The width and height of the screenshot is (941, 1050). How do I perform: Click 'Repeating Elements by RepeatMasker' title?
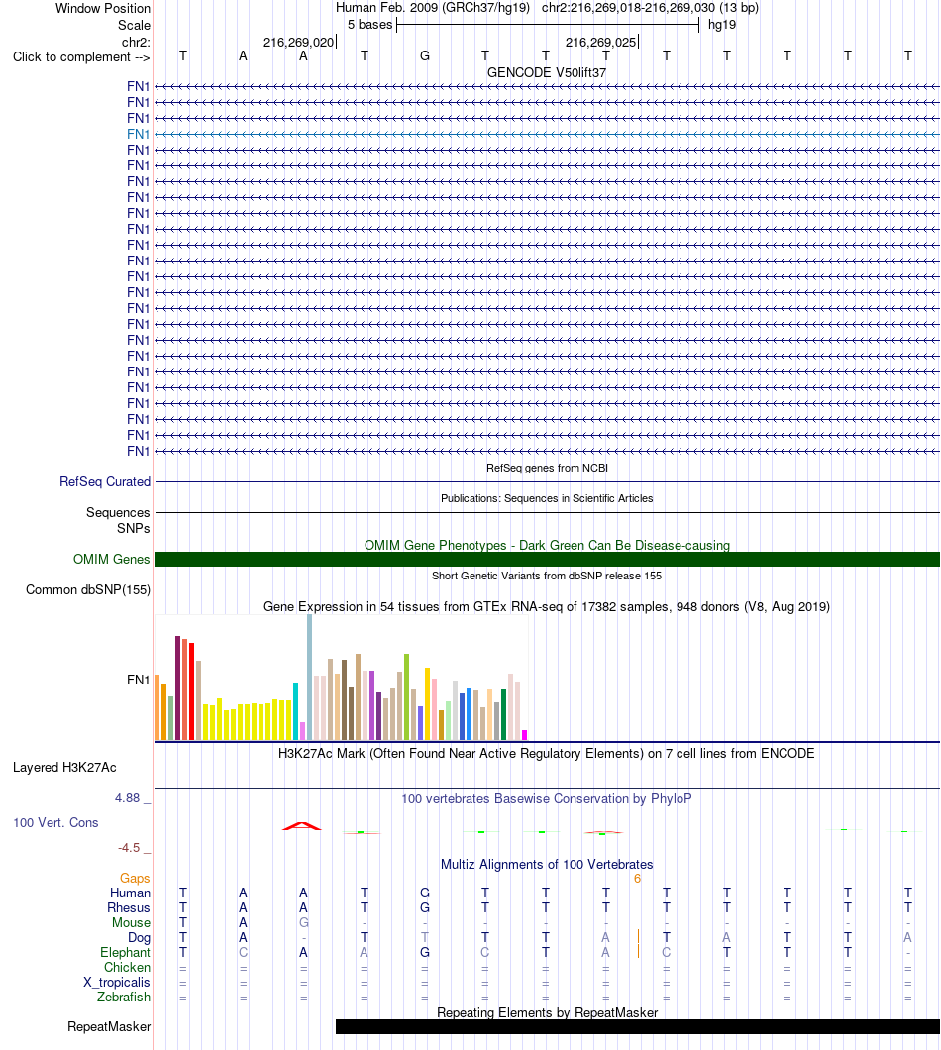coord(547,1013)
